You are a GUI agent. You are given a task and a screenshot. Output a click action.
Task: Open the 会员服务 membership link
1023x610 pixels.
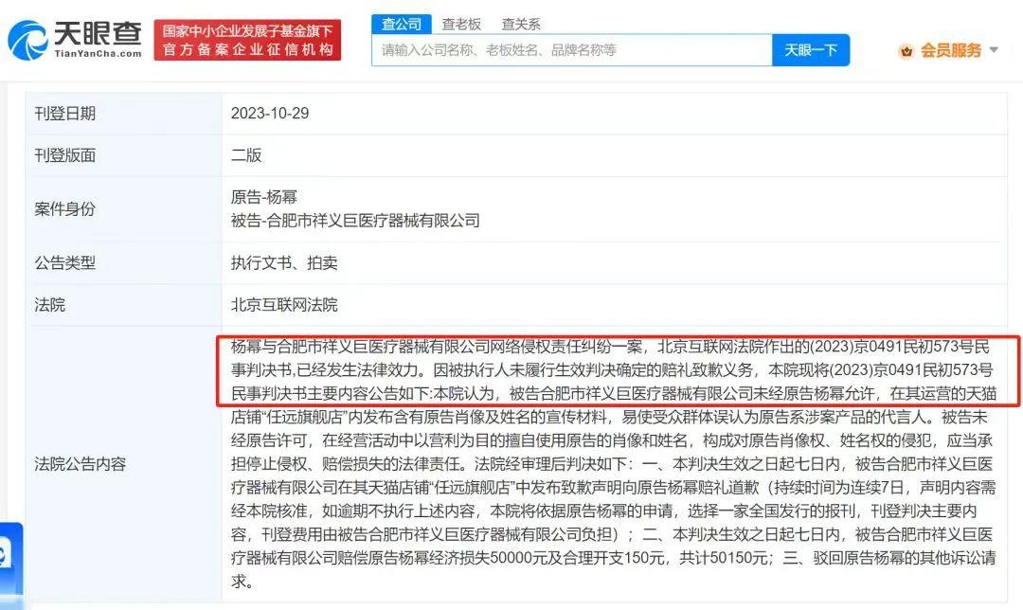951,50
